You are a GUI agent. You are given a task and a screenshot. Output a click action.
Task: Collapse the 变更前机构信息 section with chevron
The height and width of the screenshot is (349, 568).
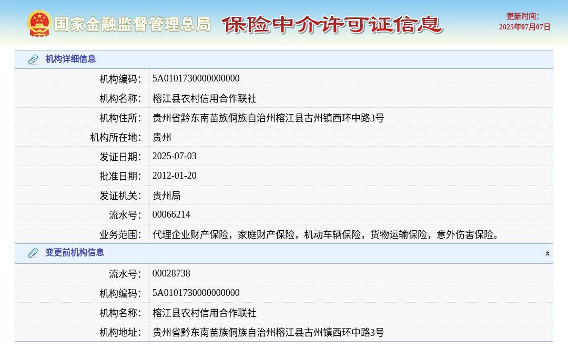[547, 253]
